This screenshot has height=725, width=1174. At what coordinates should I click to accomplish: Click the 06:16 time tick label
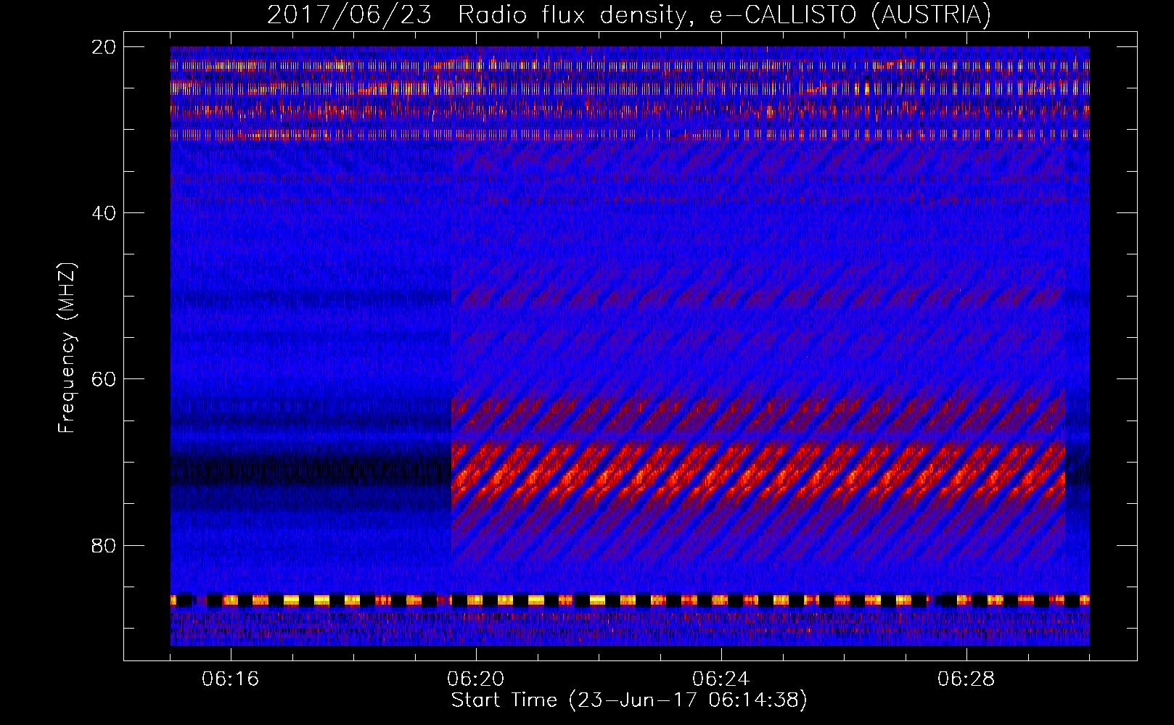coord(231,679)
